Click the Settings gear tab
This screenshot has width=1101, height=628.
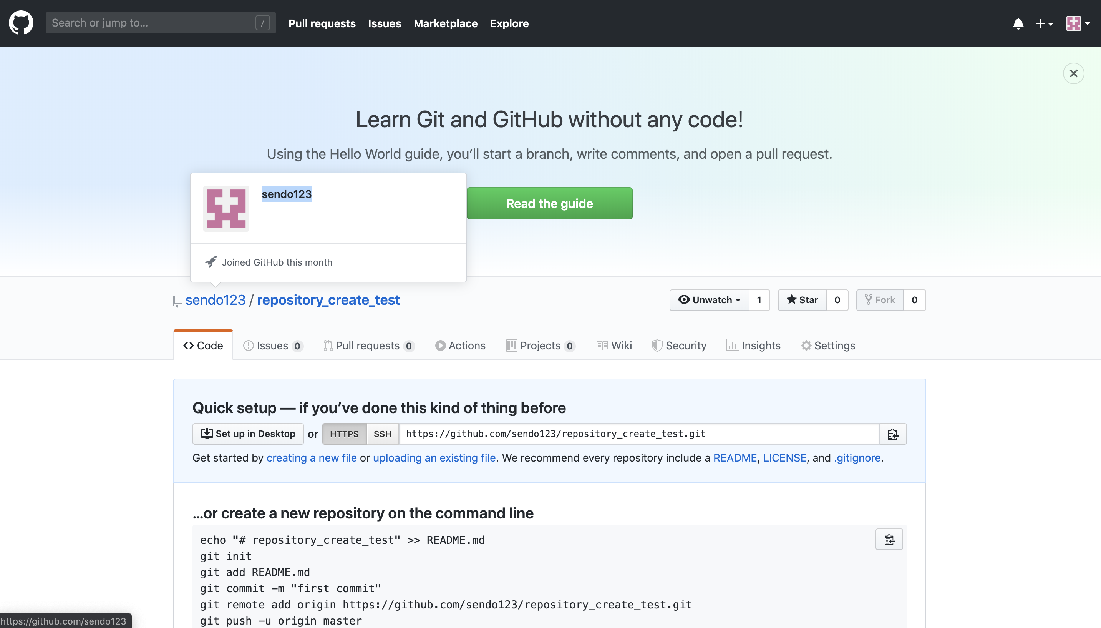[828, 346]
